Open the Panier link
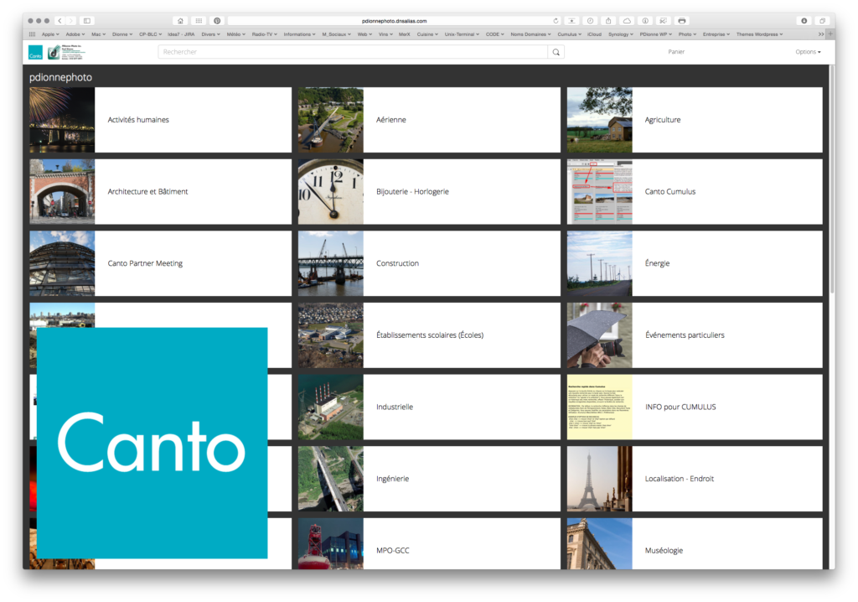 tap(676, 52)
